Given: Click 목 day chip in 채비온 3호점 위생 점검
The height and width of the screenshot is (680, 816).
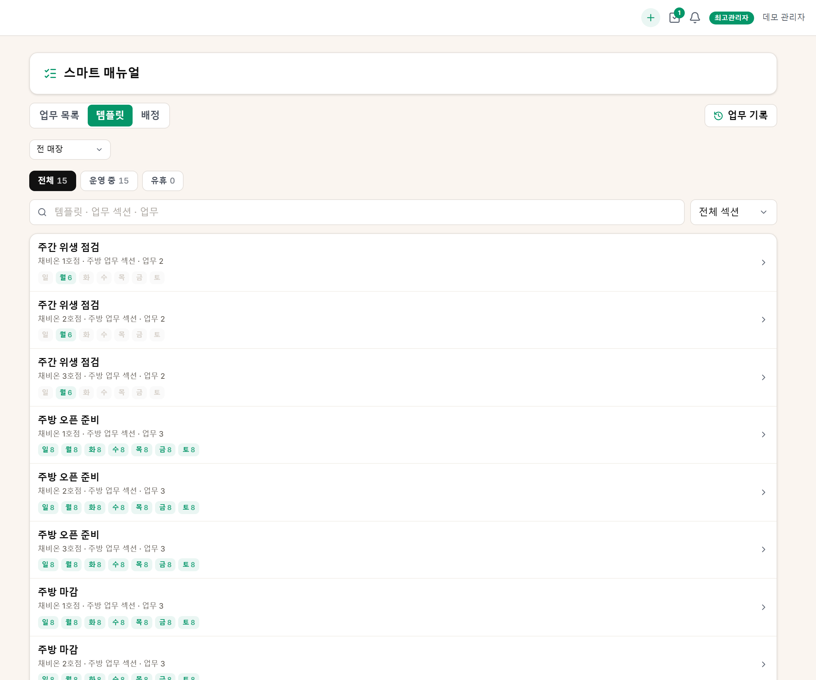Looking at the screenshot, I should tap(122, 392).
